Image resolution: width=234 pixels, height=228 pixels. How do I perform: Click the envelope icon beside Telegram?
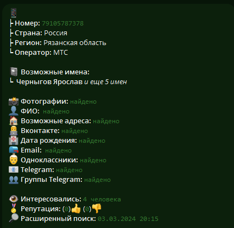pyautogui.click(x=14, y=169)
